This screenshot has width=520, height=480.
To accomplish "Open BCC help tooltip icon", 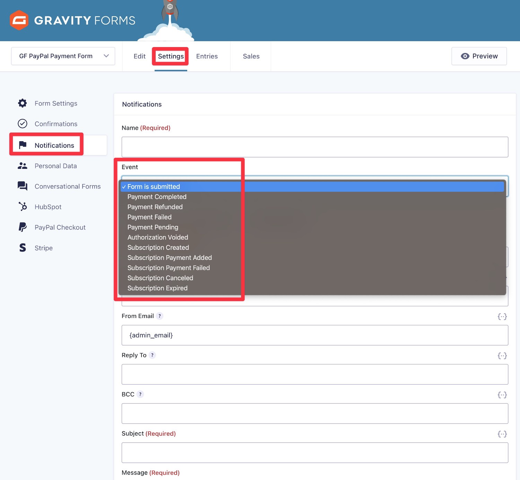I will [140, 394].
